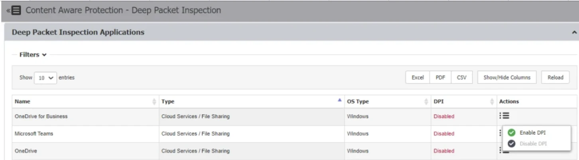Click Disabled status in the OneDrive row
Screen dimensions: 579x160
pyautogui.click(x=444, y=151)
